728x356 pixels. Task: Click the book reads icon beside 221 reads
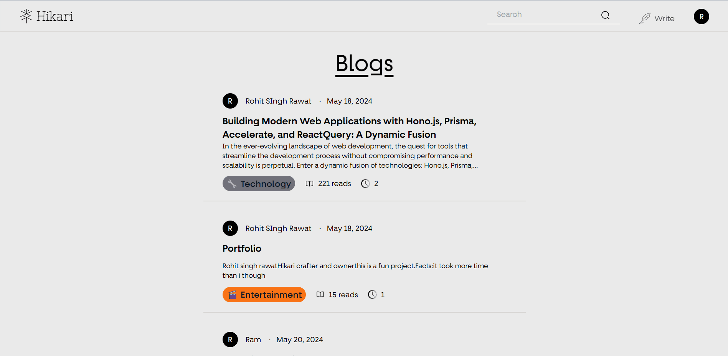click(309, 183)
